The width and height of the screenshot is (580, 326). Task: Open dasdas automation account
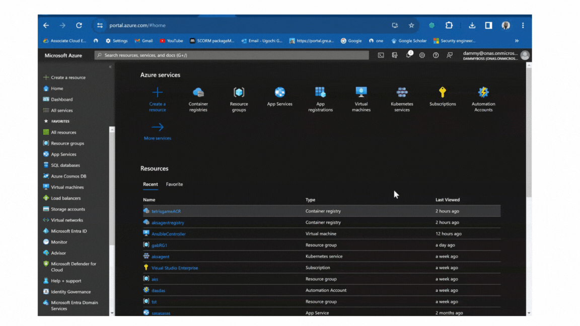click(x=158, y=290)
